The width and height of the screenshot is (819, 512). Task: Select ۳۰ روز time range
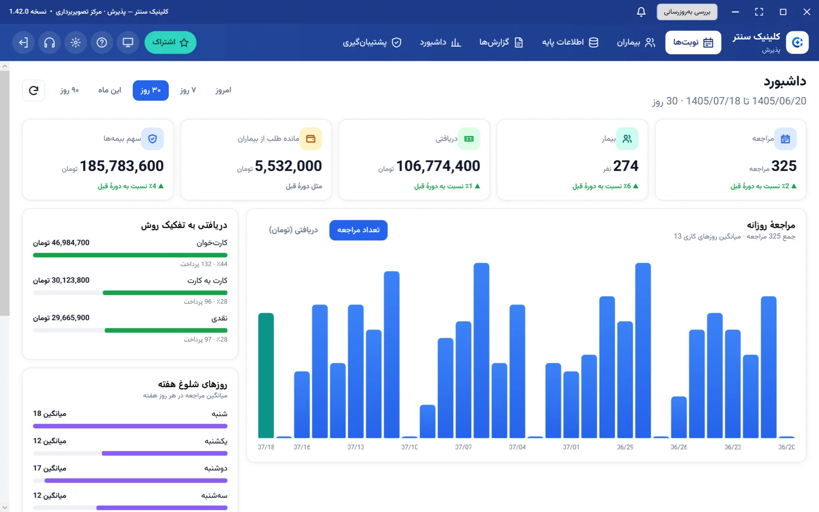(x=151, y=90)
